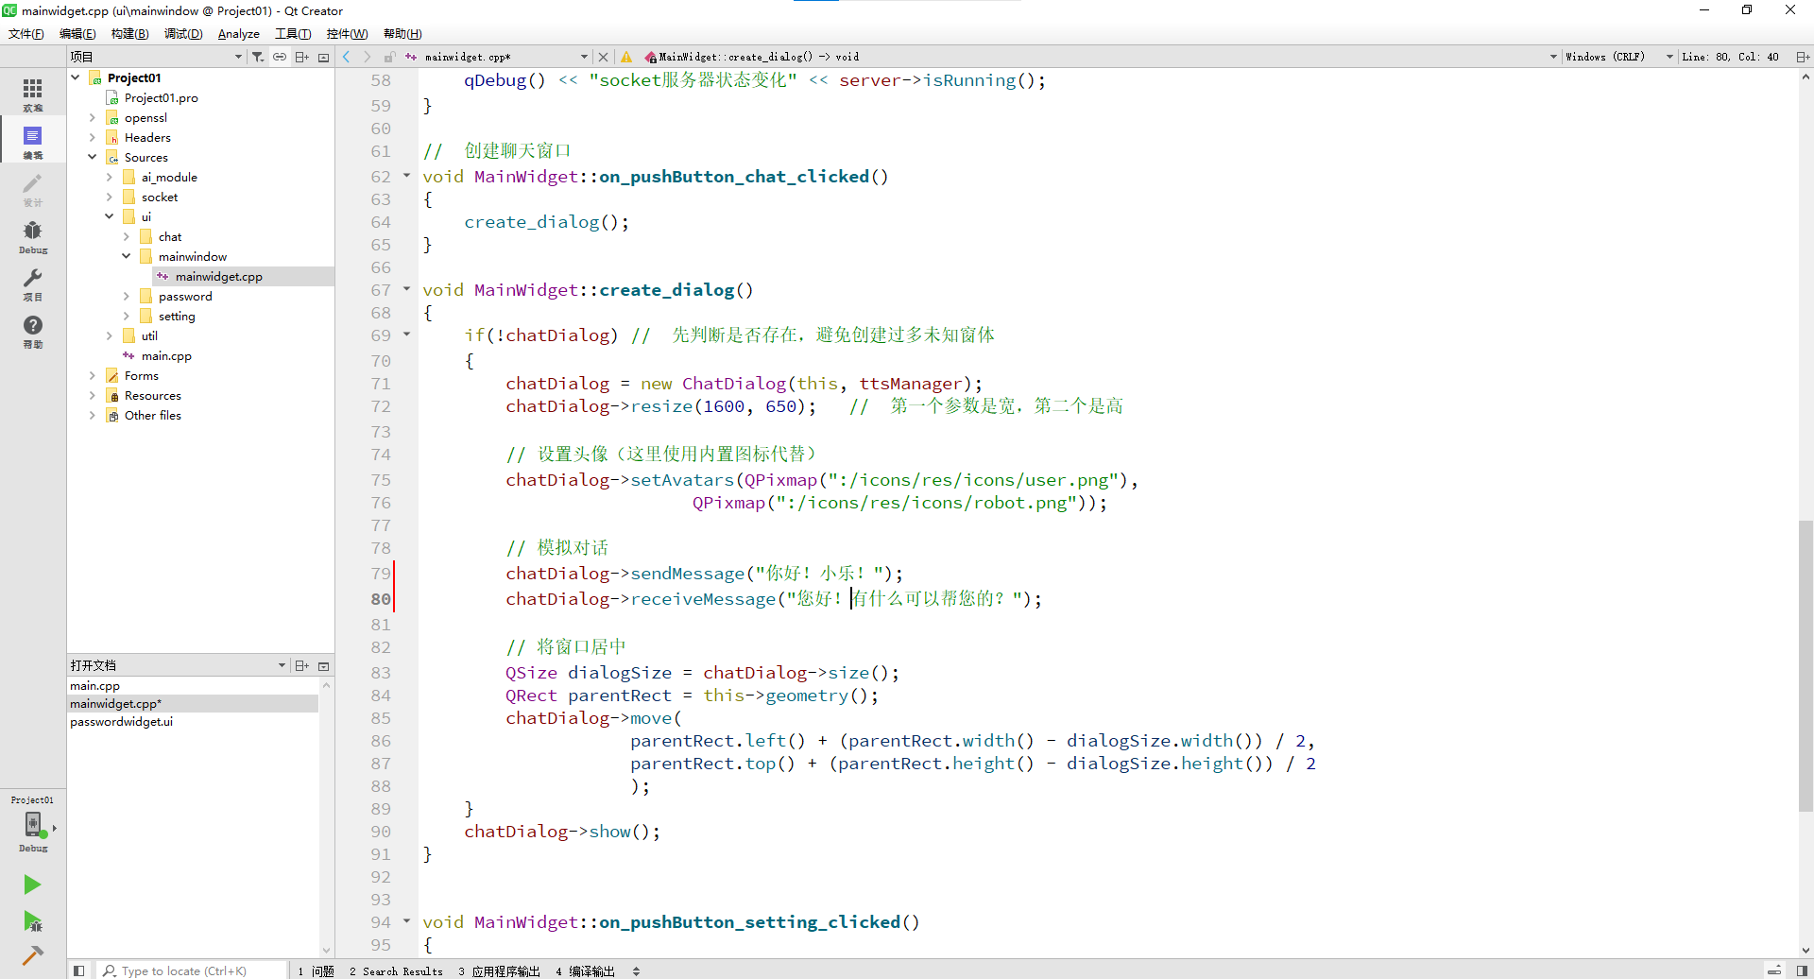Open the Help mode question icon

(32, 332)
